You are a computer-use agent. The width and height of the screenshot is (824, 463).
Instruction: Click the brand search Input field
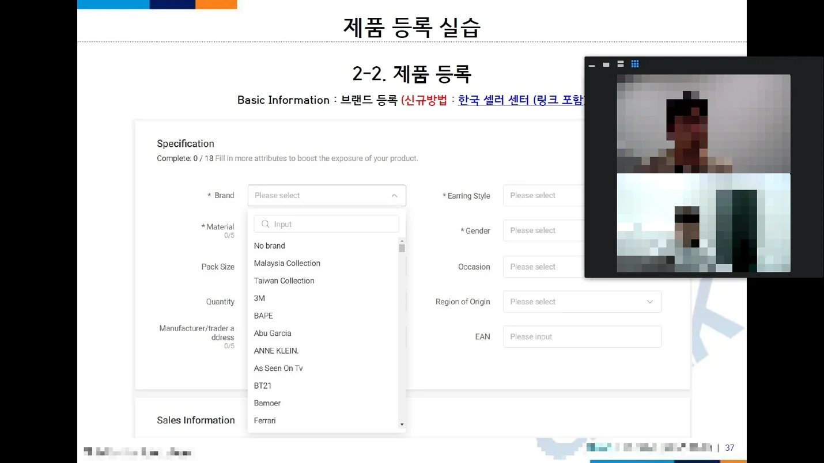point(326,224)
